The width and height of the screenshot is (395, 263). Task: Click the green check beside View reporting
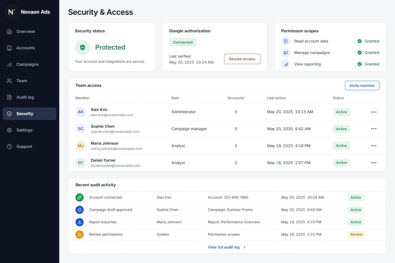pyautogui.click(x=360, y=64)
